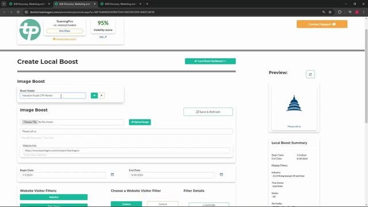This screenshot has height=207, width=368.
Task: Go to the Local Boost Dashboard button
Action: [x=210, y=62]
